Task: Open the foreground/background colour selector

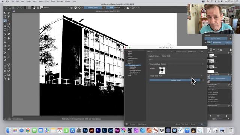Action: click(34, 7)
